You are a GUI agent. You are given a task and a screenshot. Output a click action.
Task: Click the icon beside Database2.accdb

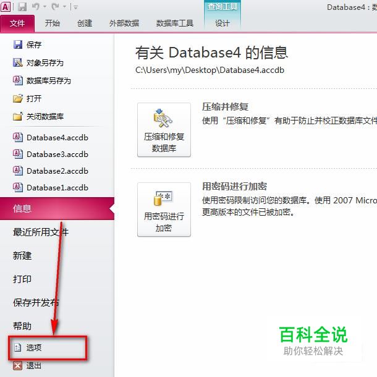tap(18, 171)
